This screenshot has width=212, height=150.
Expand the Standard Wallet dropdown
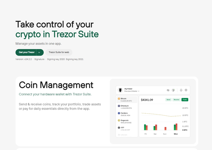click(x=132, y=91)
